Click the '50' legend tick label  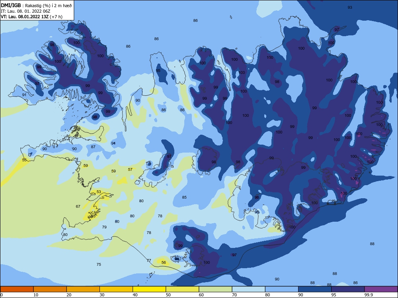coord(168,295)
